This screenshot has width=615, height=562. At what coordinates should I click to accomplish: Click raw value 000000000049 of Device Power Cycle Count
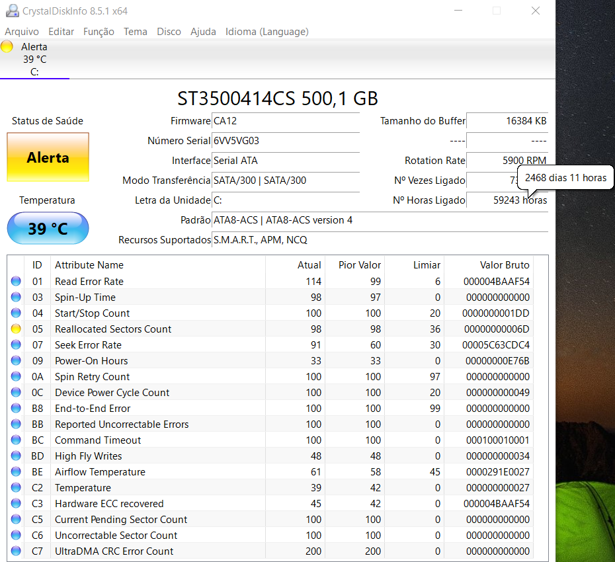(498, 393)
